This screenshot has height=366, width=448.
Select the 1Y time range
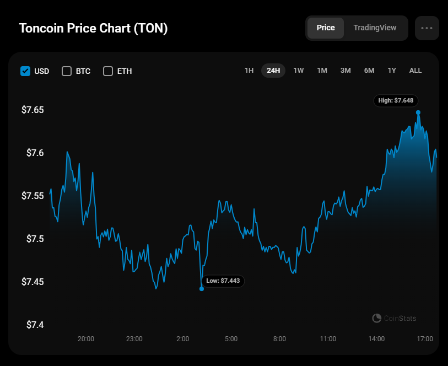(x=392, y=71)
